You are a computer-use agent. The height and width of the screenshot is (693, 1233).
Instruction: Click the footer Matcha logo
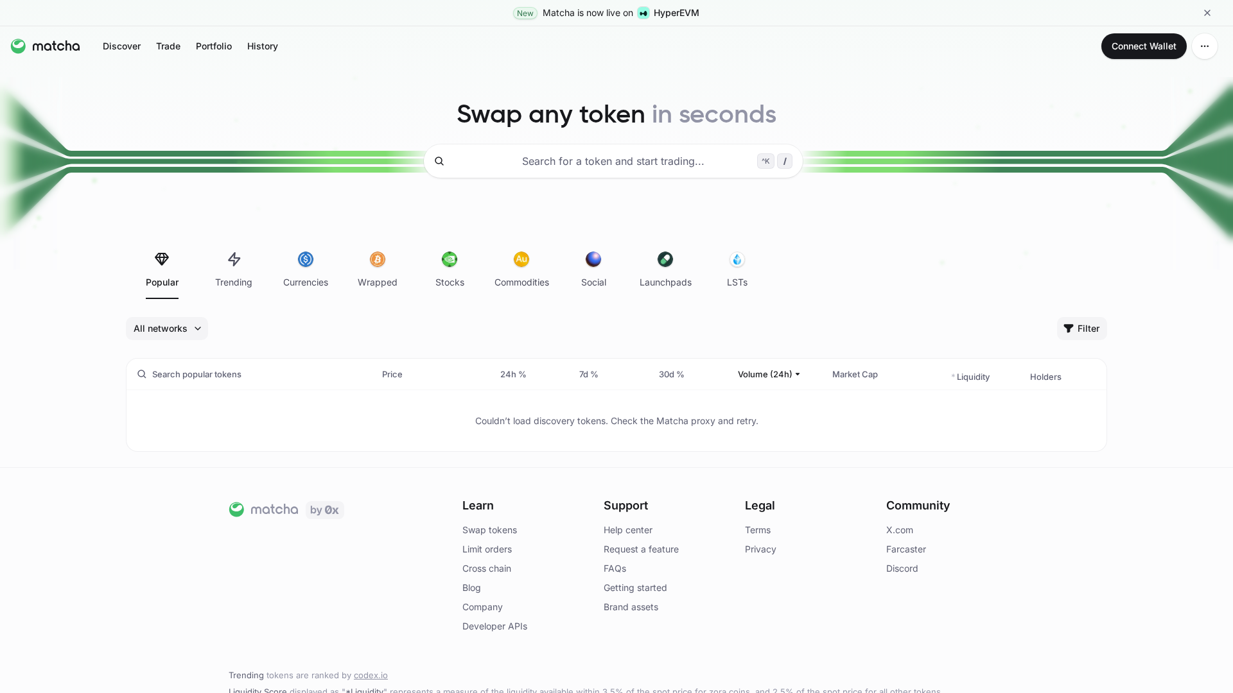click(263, 509)
